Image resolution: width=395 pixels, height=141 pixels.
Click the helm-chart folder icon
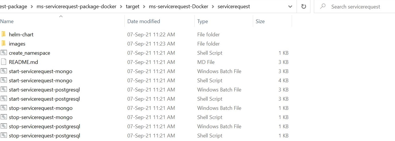pyautogui.click(x=4, y=34)
